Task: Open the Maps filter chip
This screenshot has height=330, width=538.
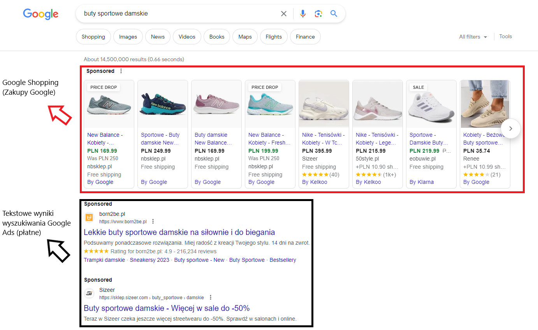Action: pos(245,37)
